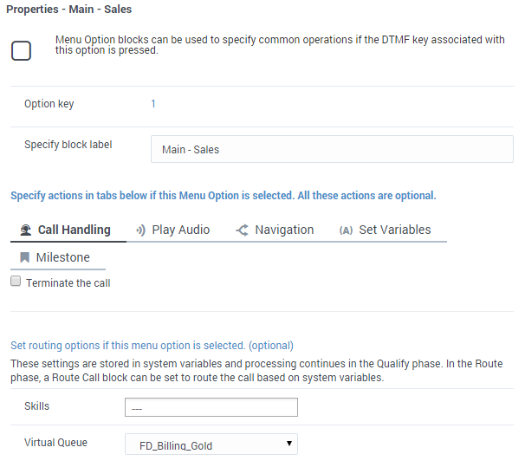Select the Call Handling tab
The image size is (525, 467).
65,230
